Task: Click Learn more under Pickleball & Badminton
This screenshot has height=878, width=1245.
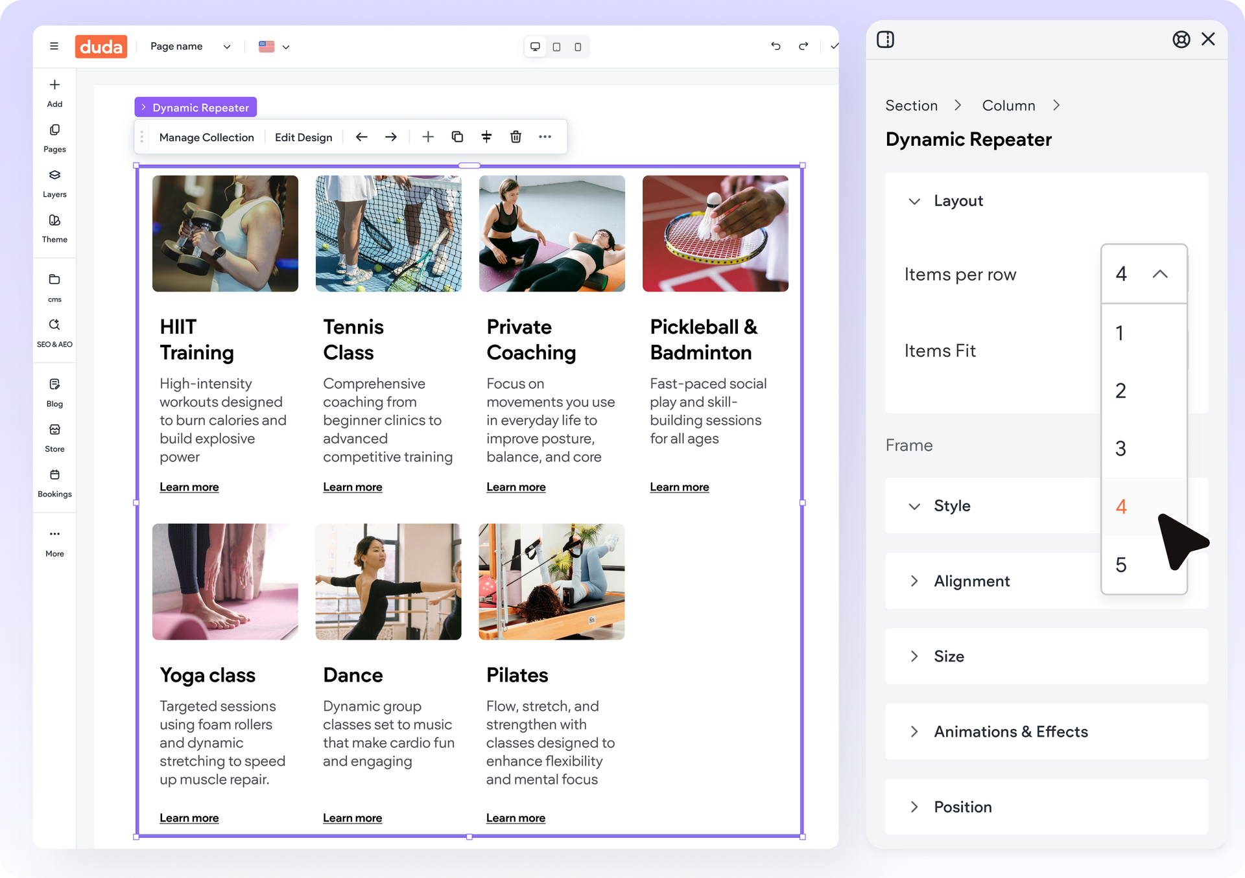Action: (x=680, y=487)
